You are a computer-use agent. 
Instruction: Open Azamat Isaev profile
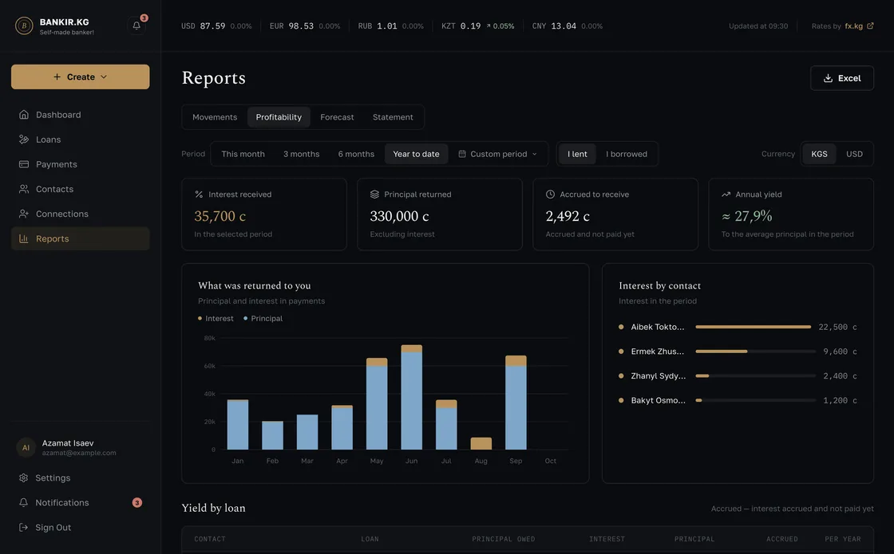point(81,447)
